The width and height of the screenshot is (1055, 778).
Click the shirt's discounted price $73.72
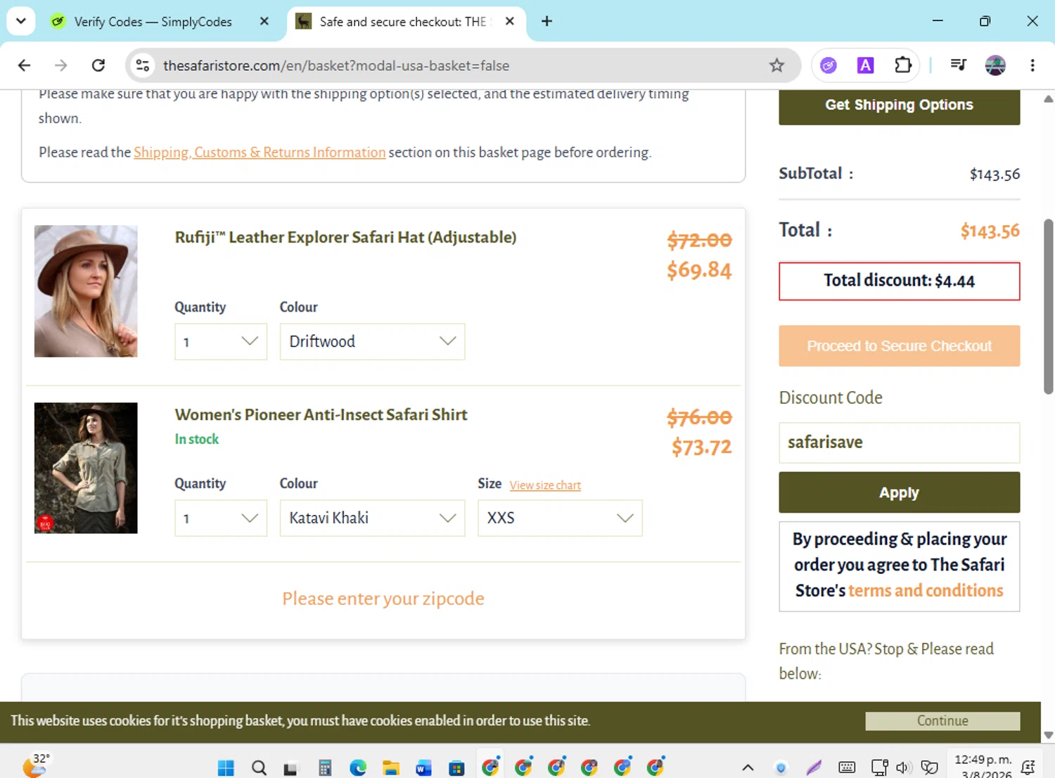click(x=701, y=447)
